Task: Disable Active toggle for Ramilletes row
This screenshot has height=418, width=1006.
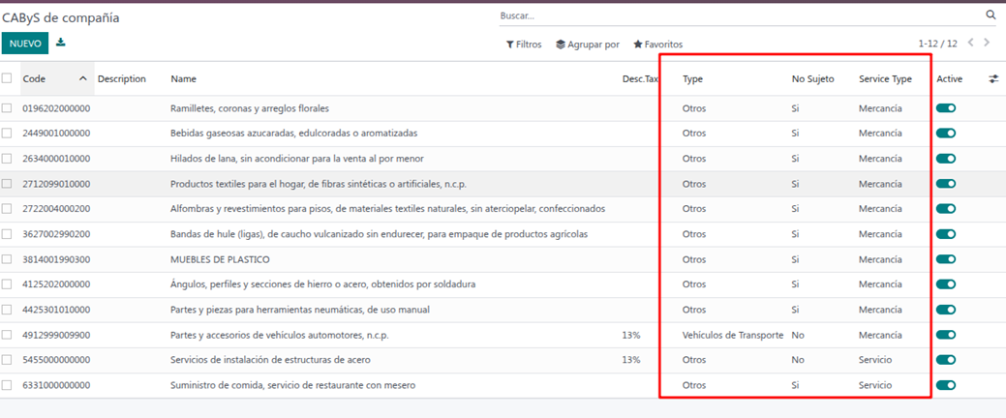Action: pos(946,108)
